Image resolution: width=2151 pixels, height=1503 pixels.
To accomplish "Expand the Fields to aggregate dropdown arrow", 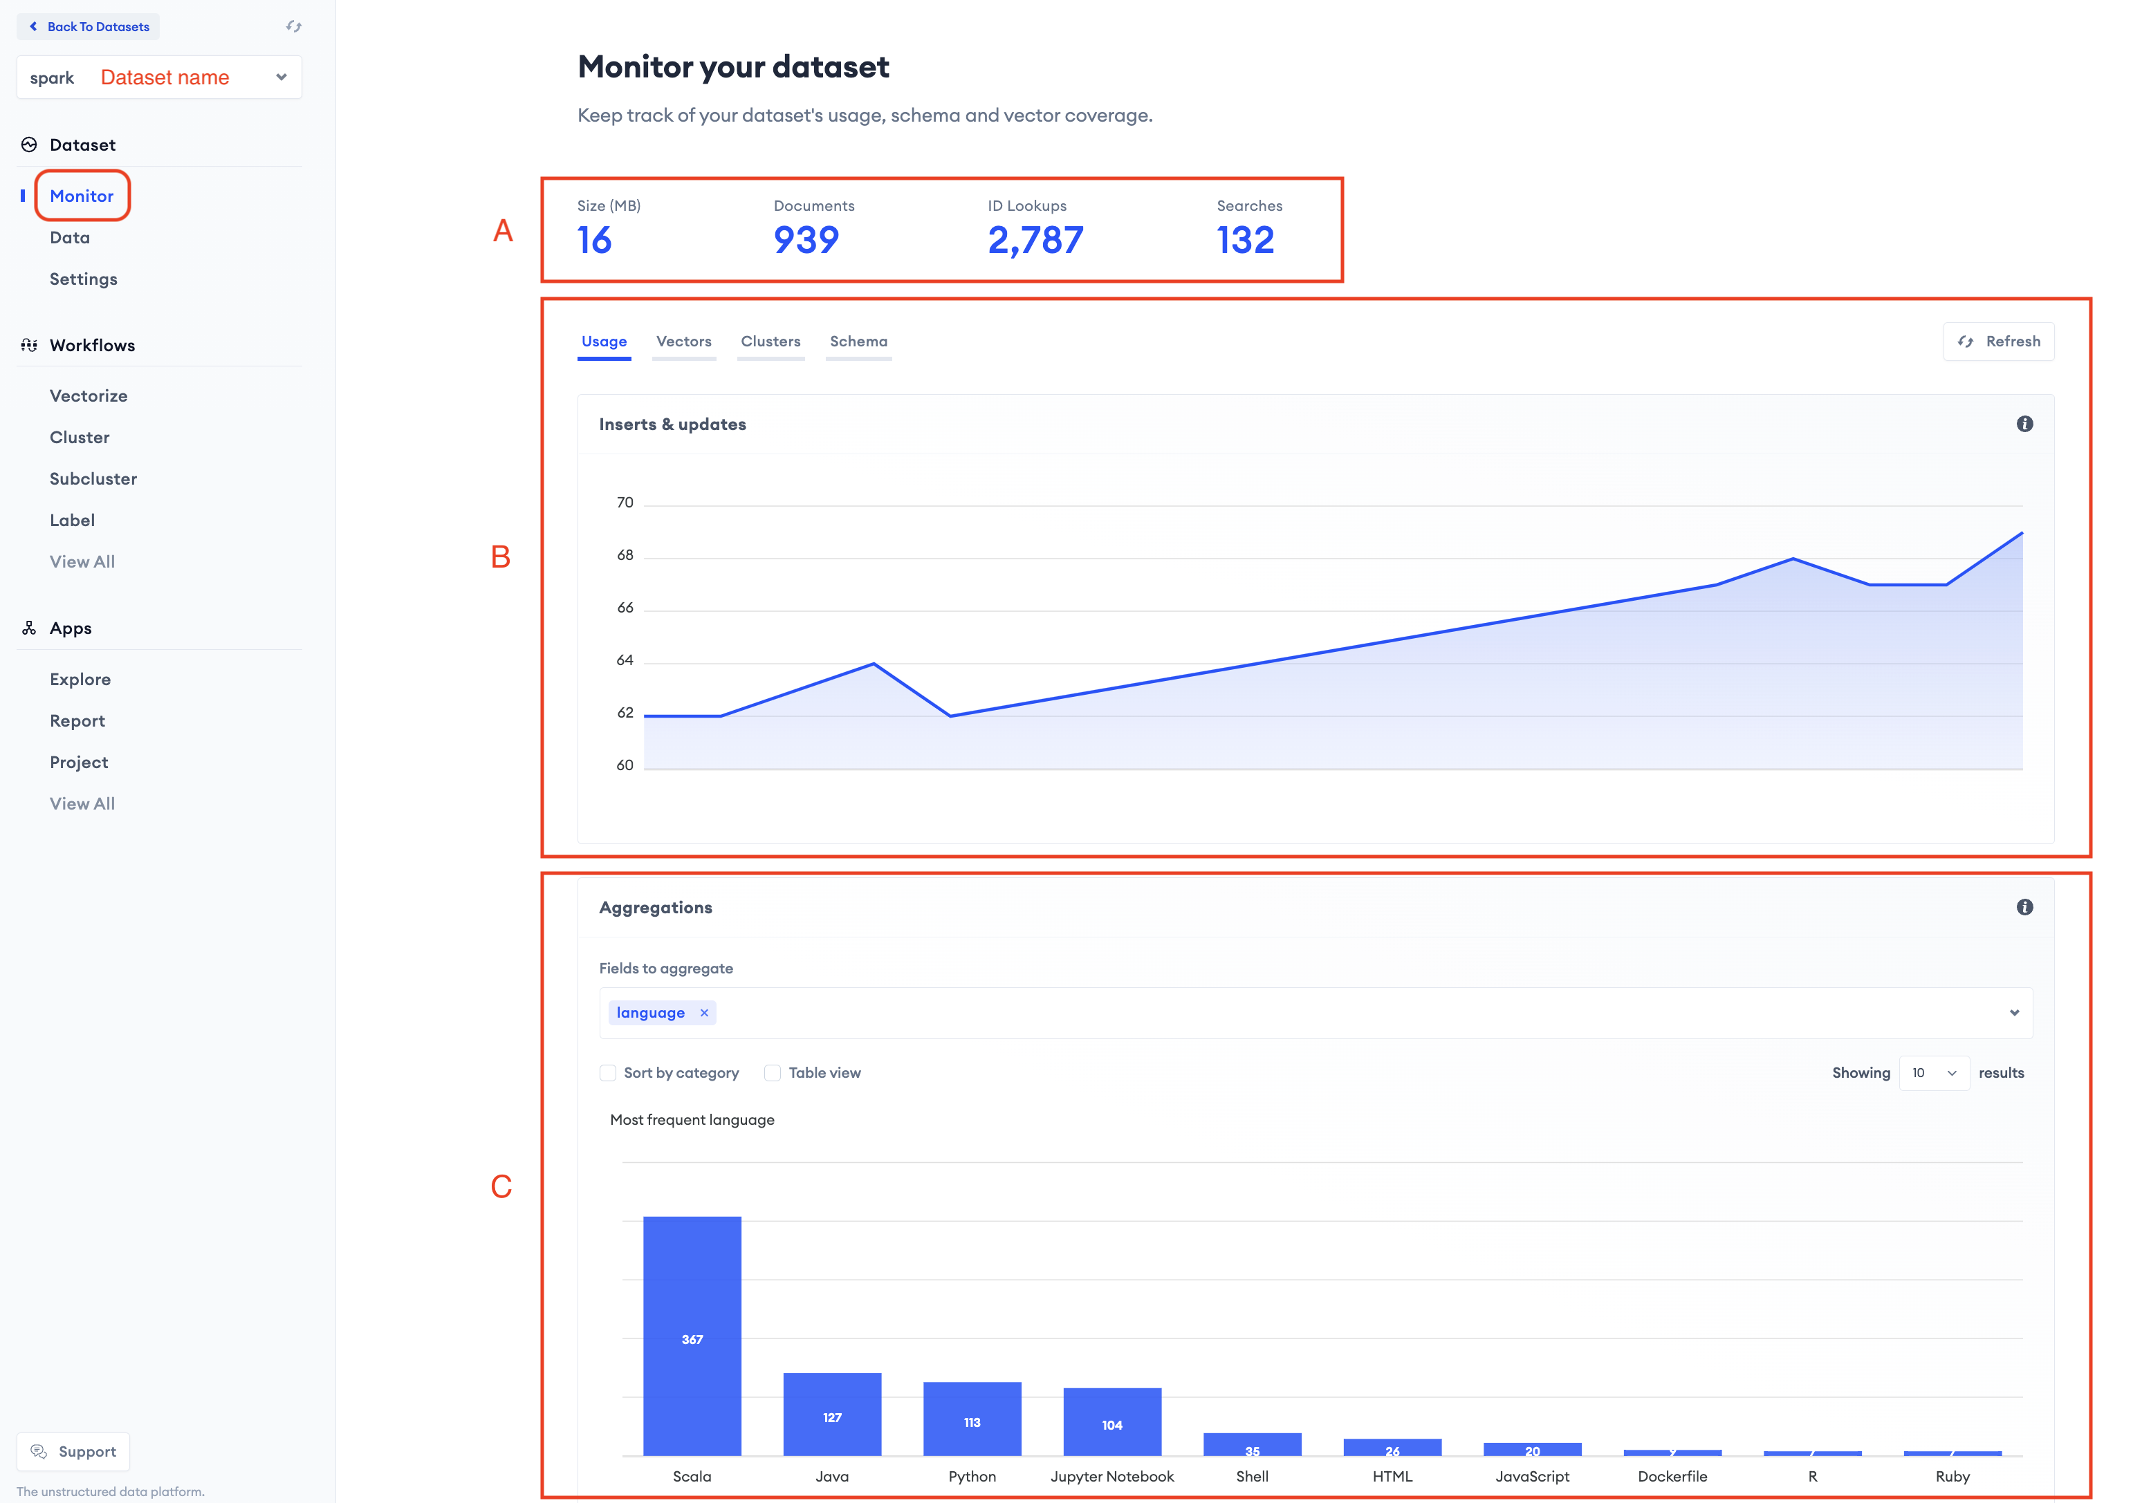I will point(2014,1012).
